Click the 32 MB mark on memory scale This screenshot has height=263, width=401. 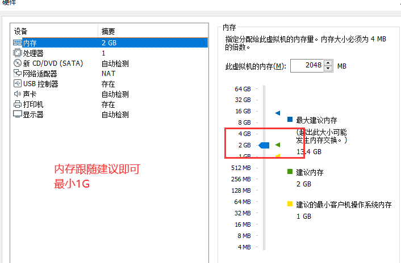pyautogui.click(x=243, y=213)
